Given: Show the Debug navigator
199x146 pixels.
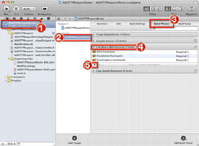Looking at the screenshot, I should tap(35, 19).
